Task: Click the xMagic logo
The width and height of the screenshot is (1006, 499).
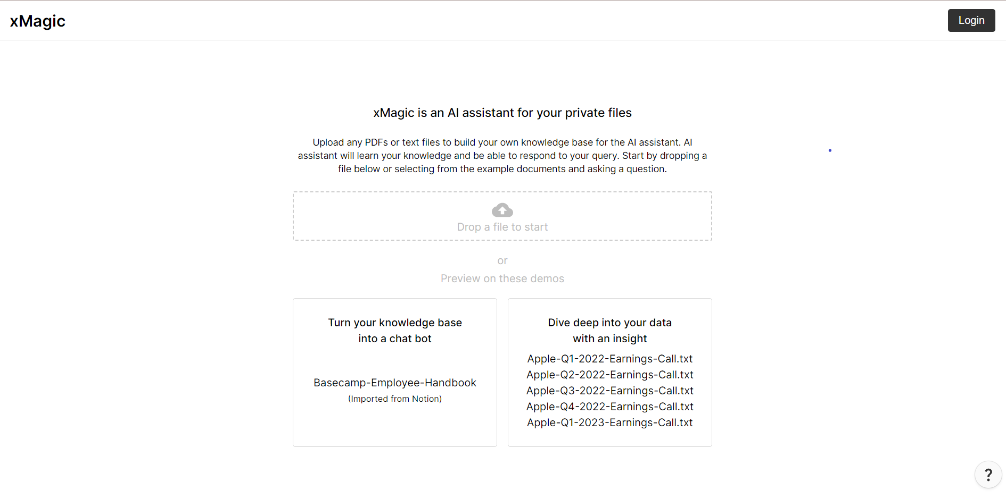Action: click(38, 21)
